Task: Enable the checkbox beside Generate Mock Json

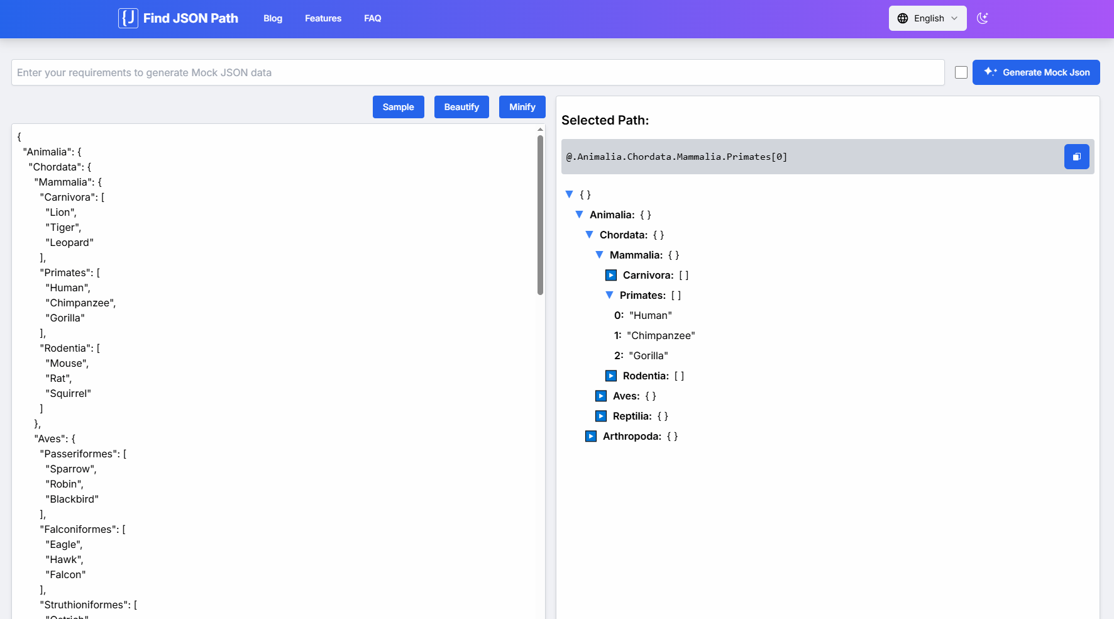Action: coord(961,72)
